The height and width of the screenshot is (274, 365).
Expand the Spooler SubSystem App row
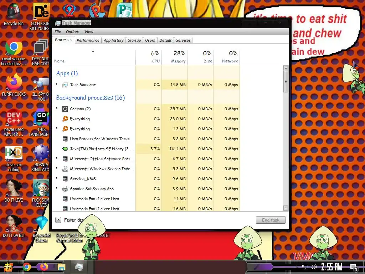pyautogui.click(x=57, y=188)
